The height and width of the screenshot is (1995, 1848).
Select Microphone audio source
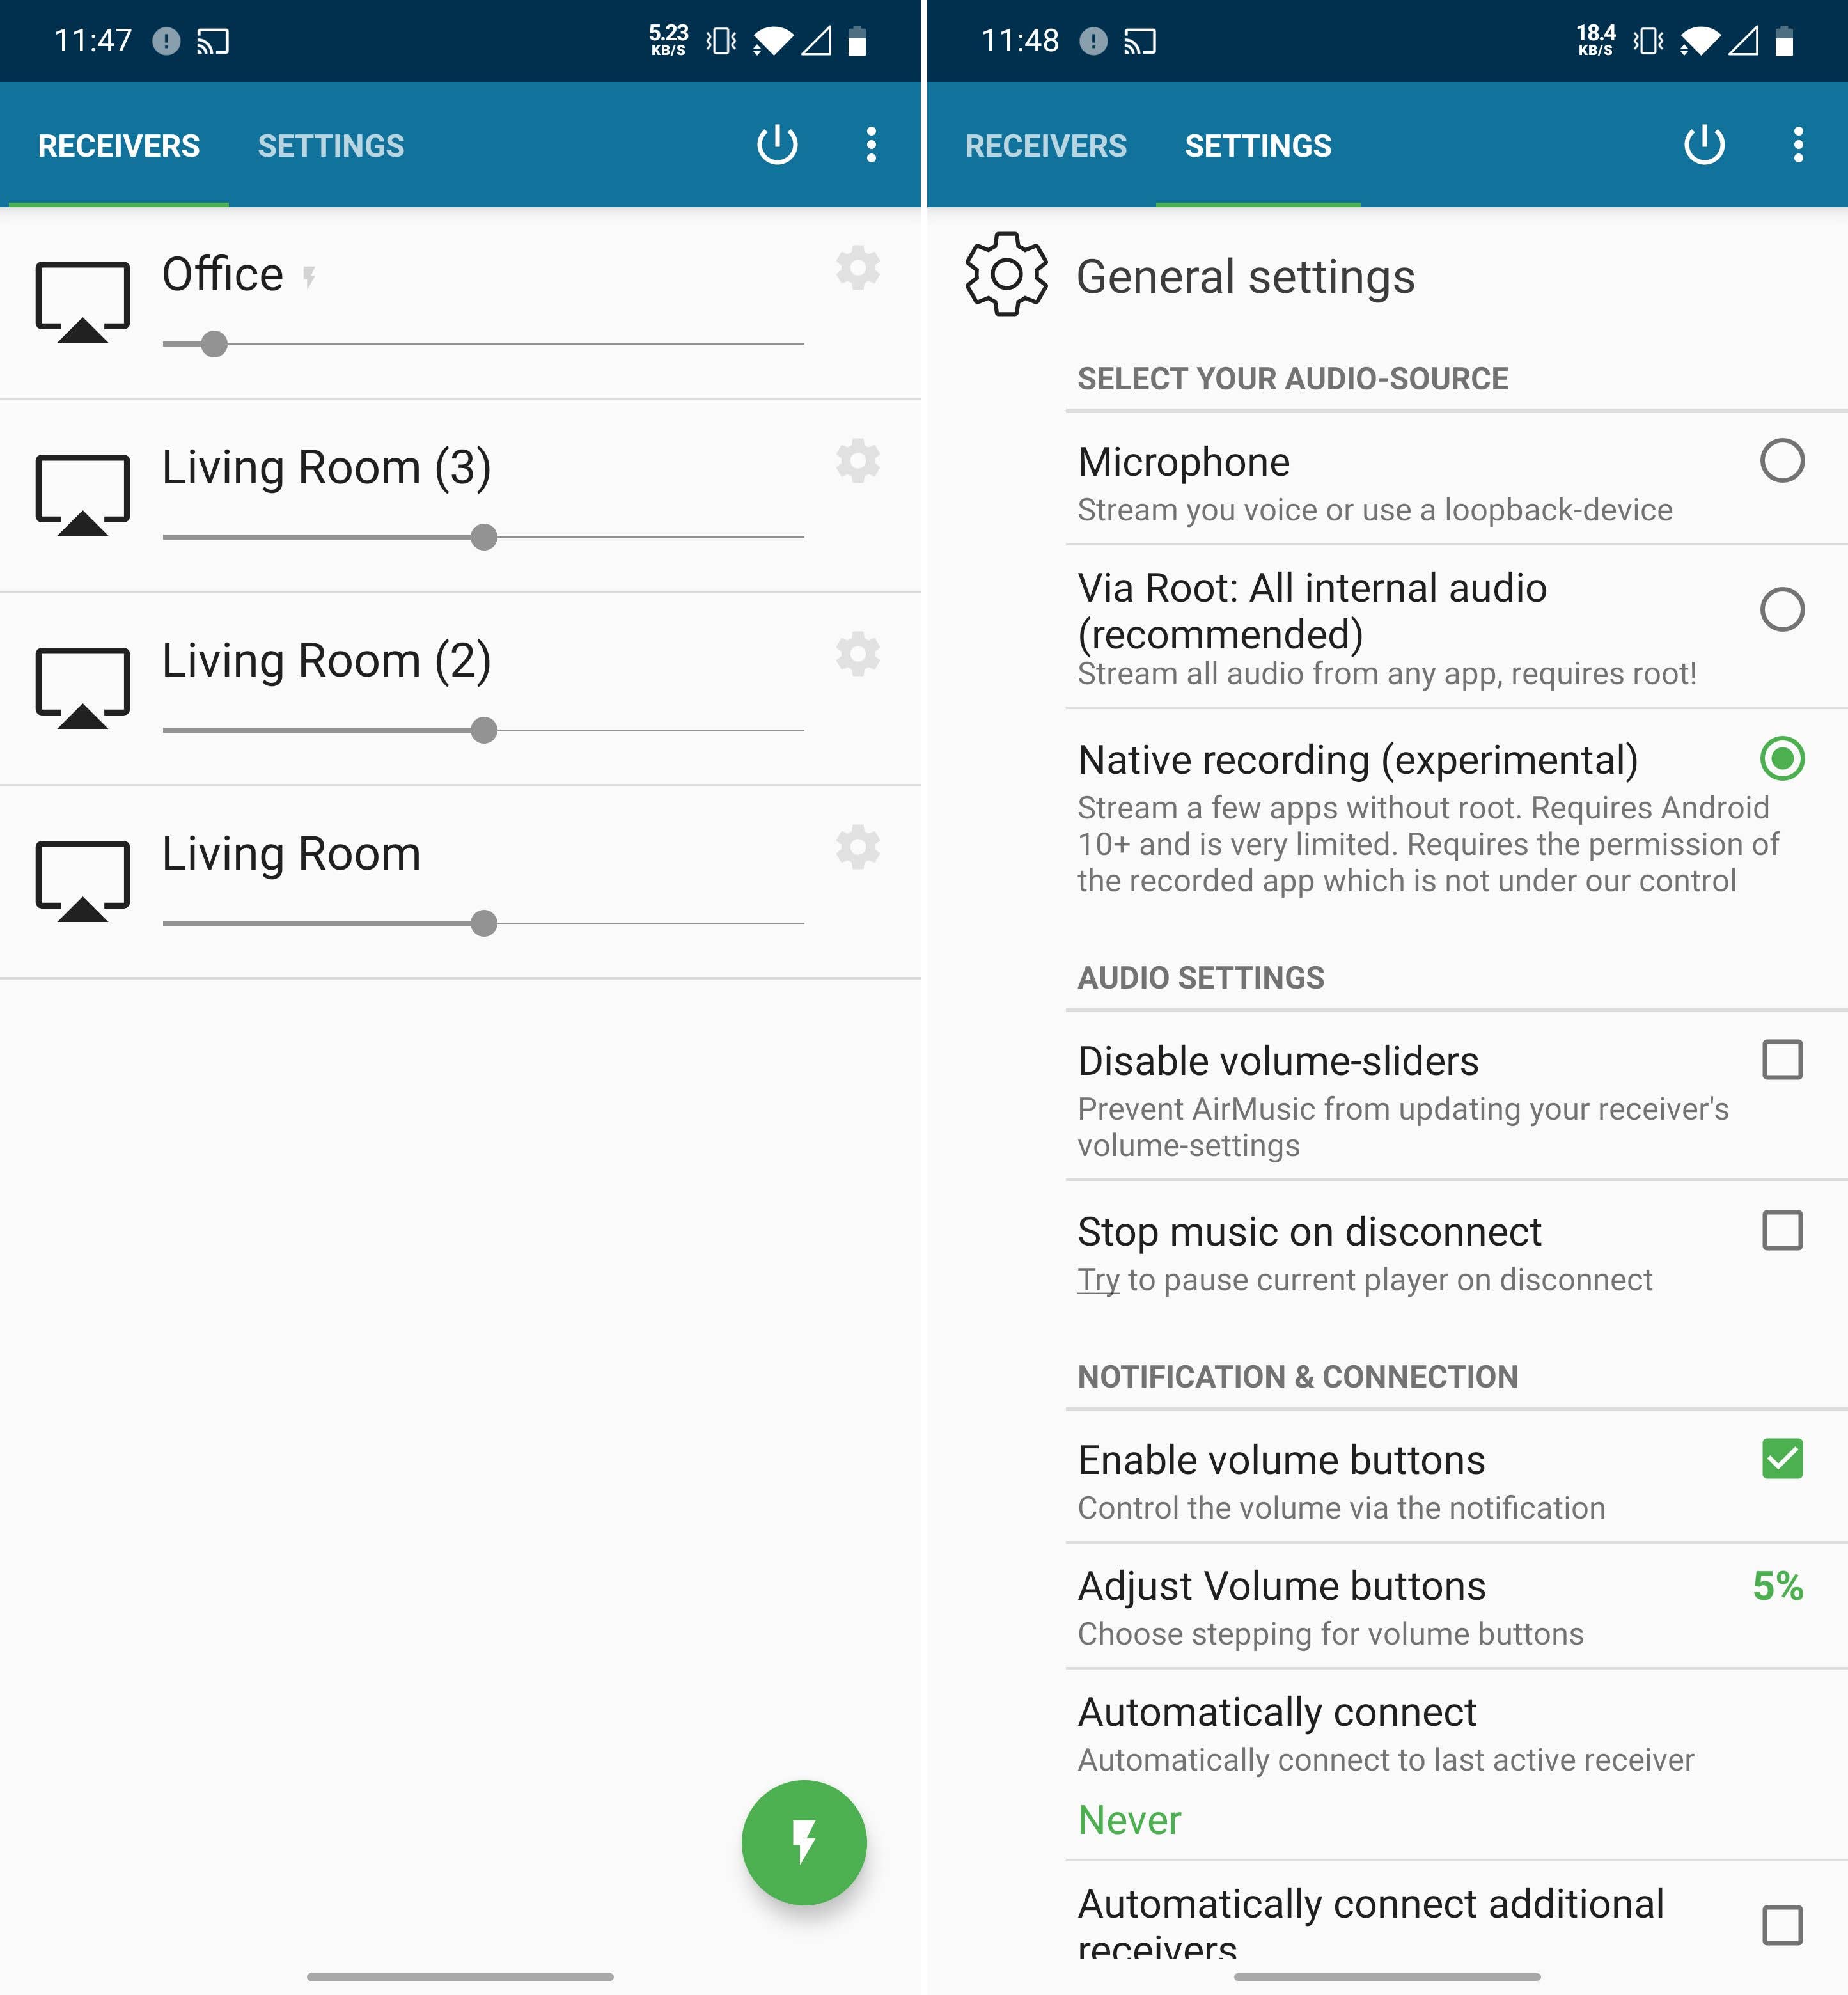1781,461
